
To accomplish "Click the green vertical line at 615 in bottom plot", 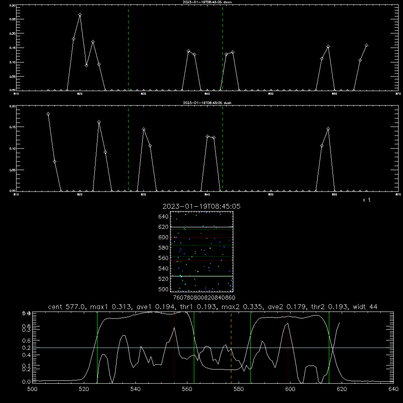I will 329,347.
